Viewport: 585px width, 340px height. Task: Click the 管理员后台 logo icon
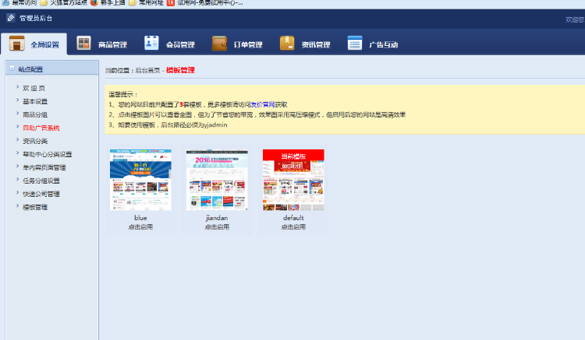11,18
